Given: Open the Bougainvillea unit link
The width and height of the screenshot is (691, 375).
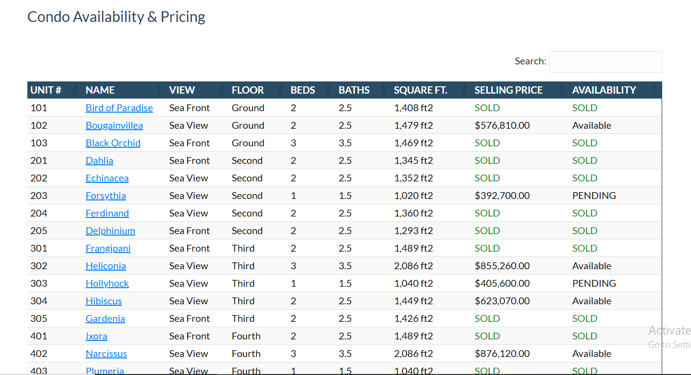Looking at the screenshot, I should 114,125.
